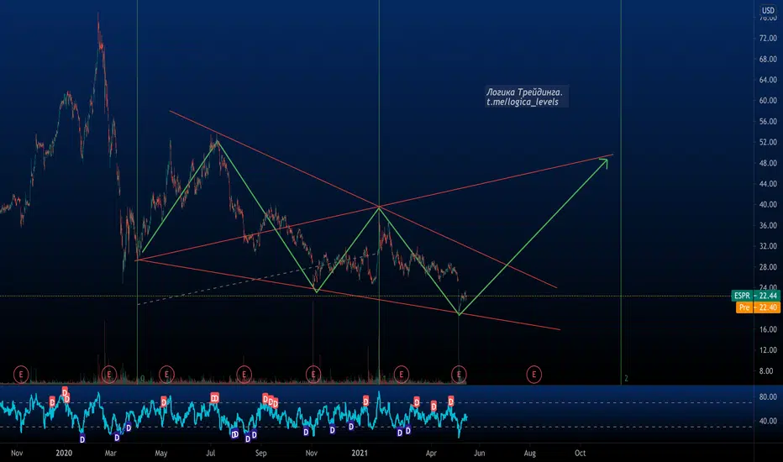Click the E marker on the latest price bar
Screen dimensions: 783x462
tap(459, 374)
